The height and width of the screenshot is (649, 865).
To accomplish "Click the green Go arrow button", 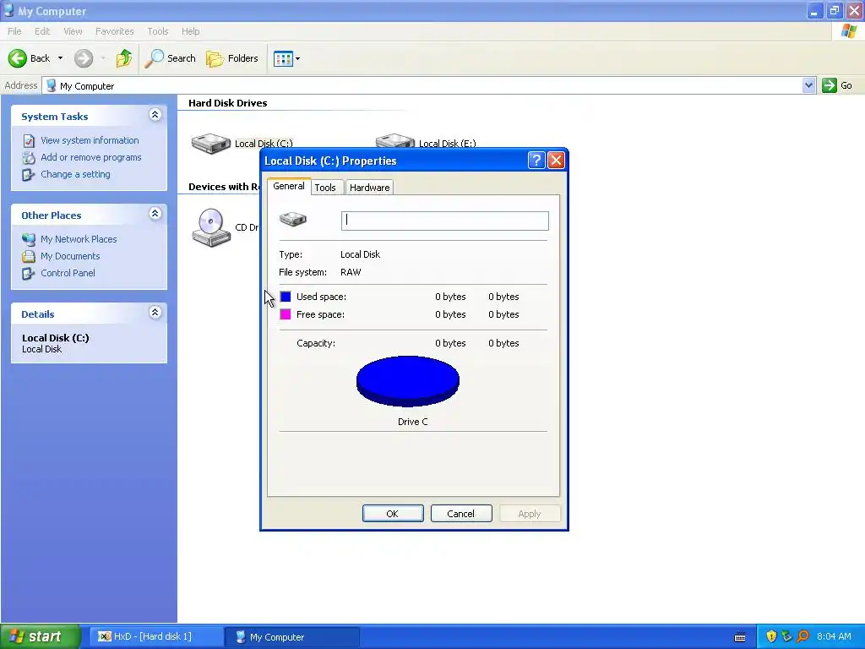I will point(830,85).
